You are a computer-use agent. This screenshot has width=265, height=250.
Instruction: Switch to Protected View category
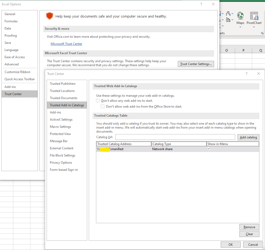pyautogui.click(x=60, y=134)
